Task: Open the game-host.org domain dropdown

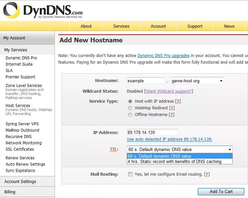Action: (197, 81)
